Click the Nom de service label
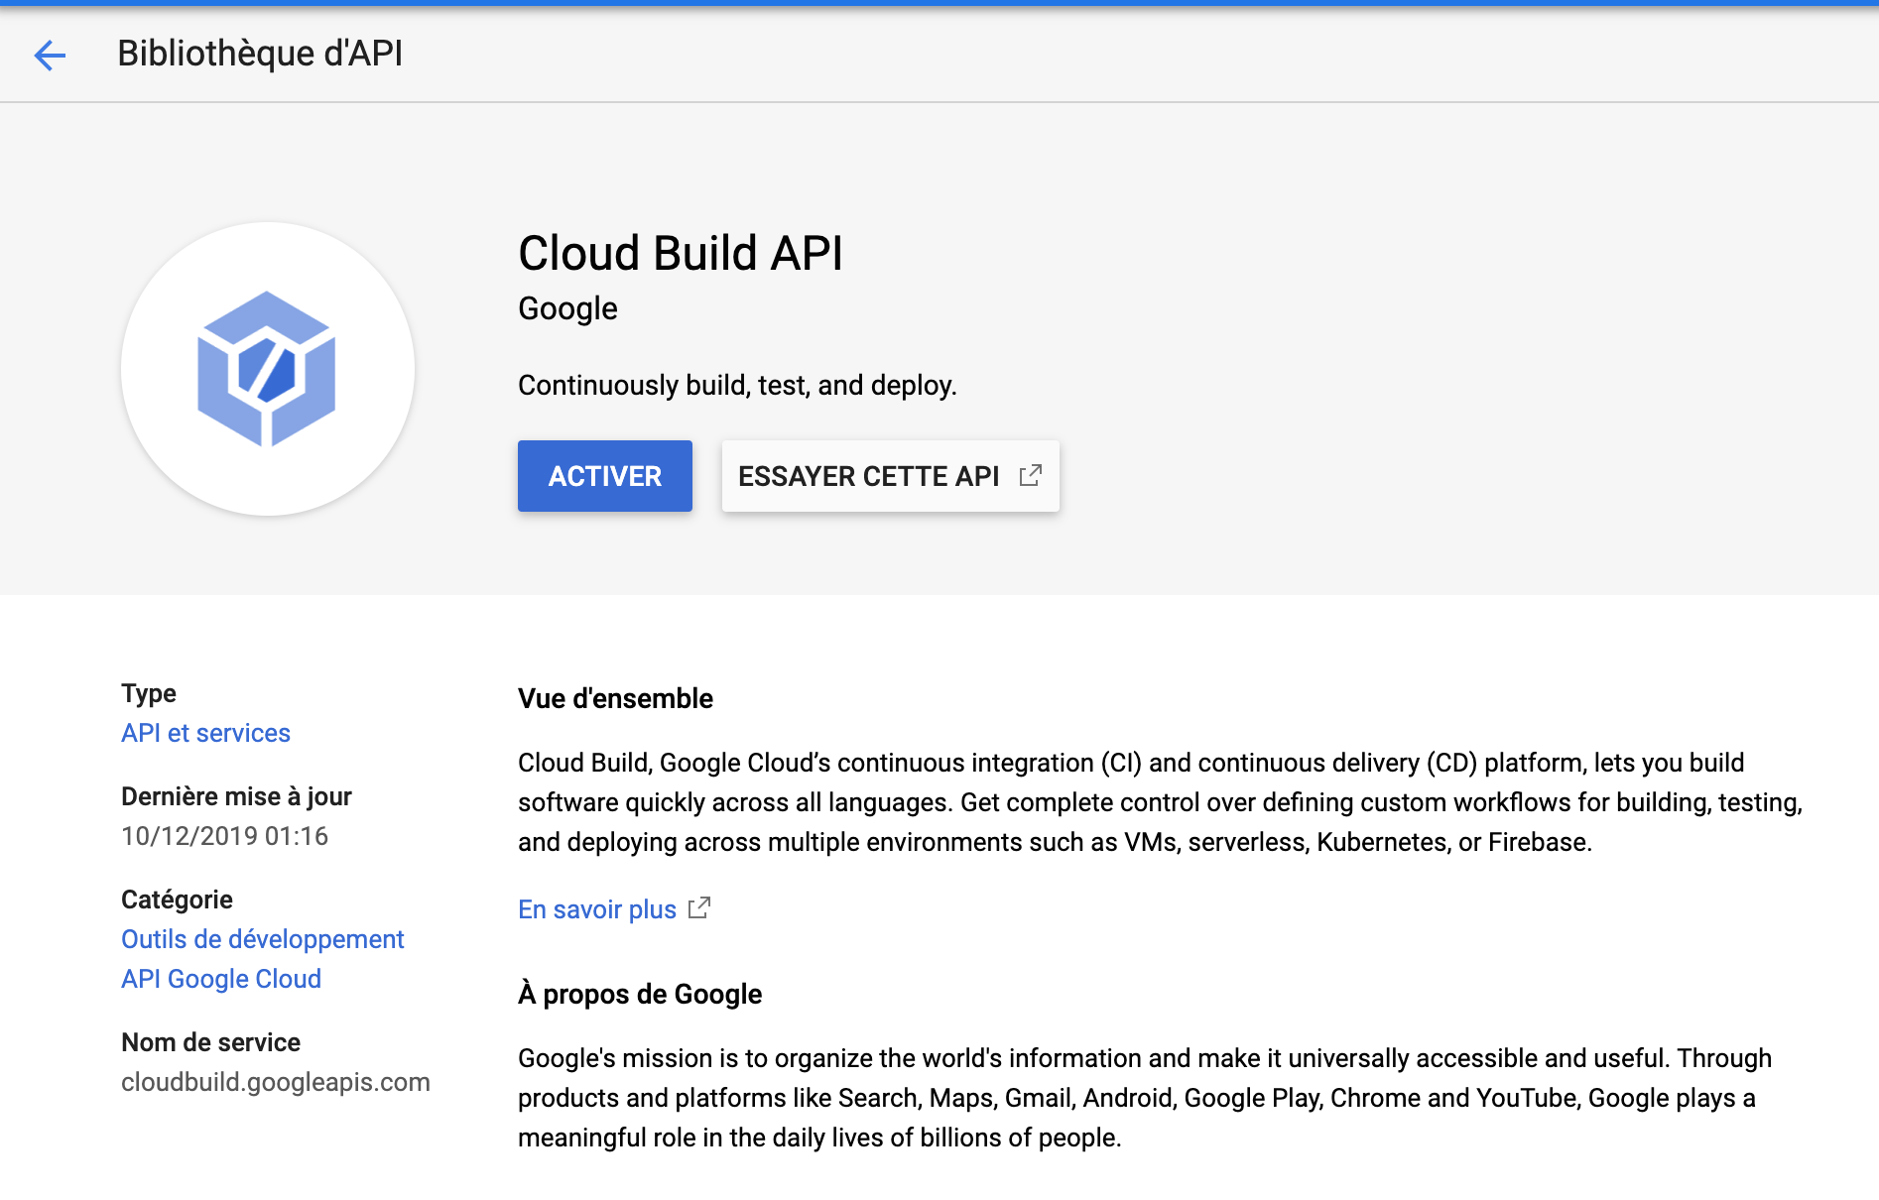Image resolution: width=1879 pixels, height=1200 pixels. pos(210,1042)
